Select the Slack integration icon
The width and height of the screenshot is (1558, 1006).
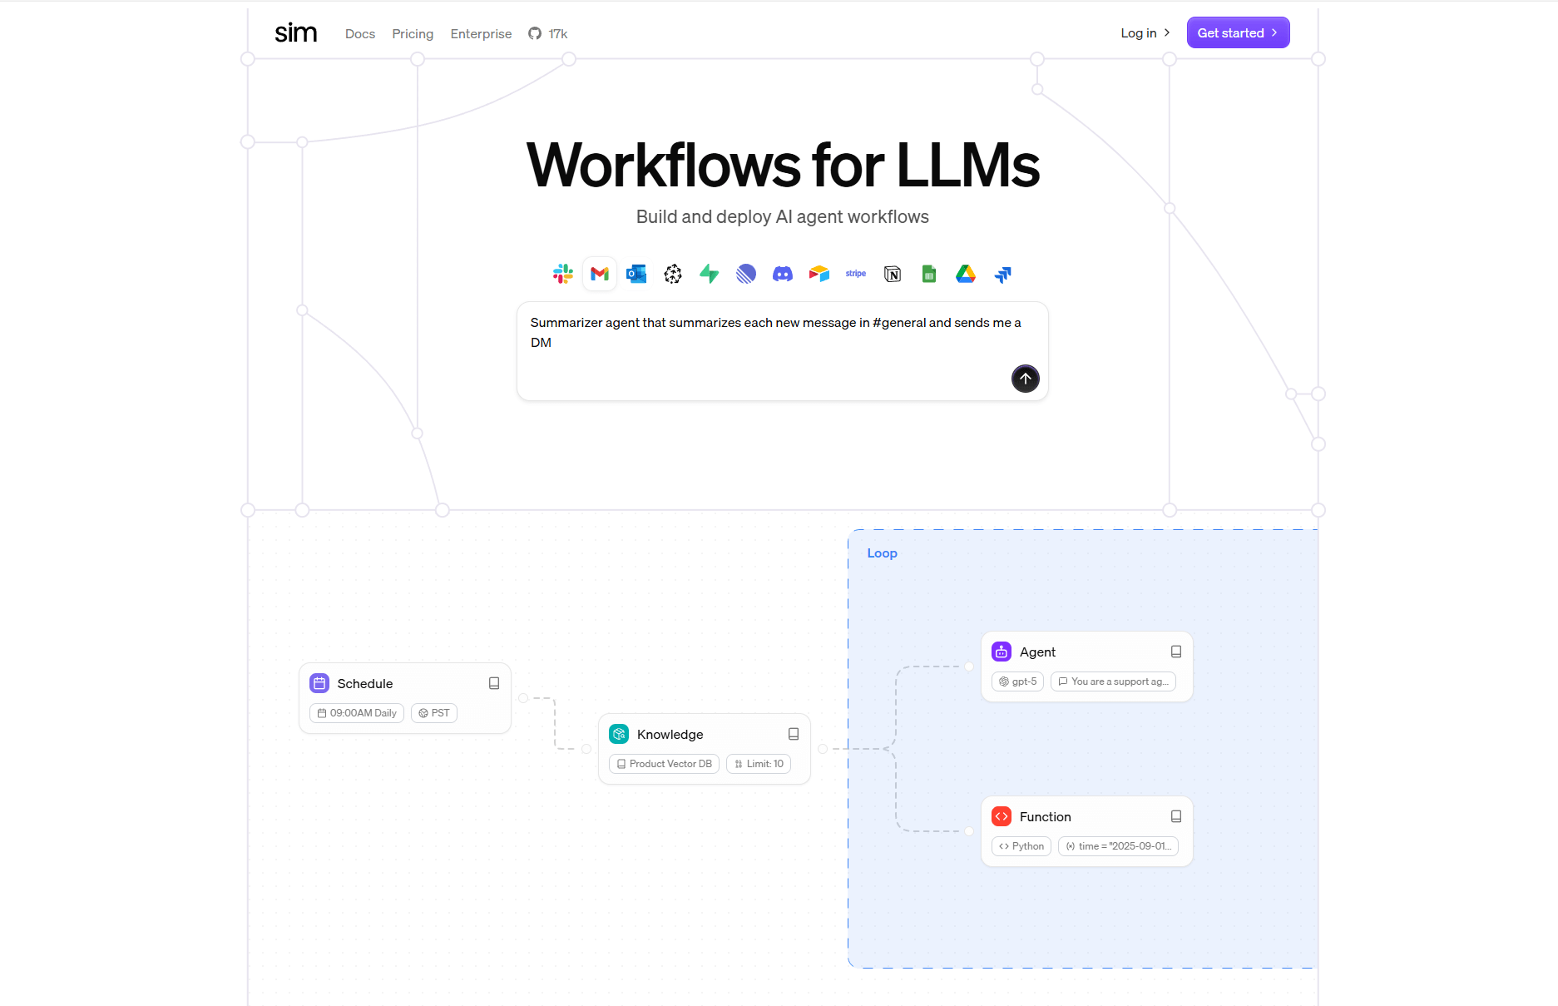point(563,274)
